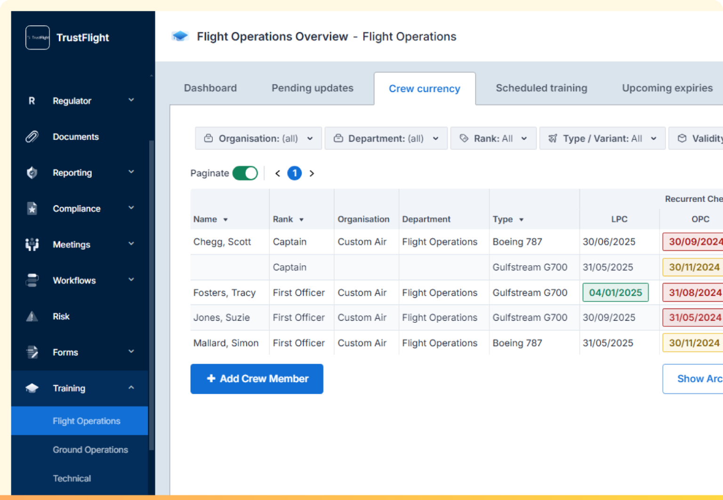Viewport: 723px width, 500px height.
Task: Toggle the Paginate switch off
Action: tap(245, 173)
